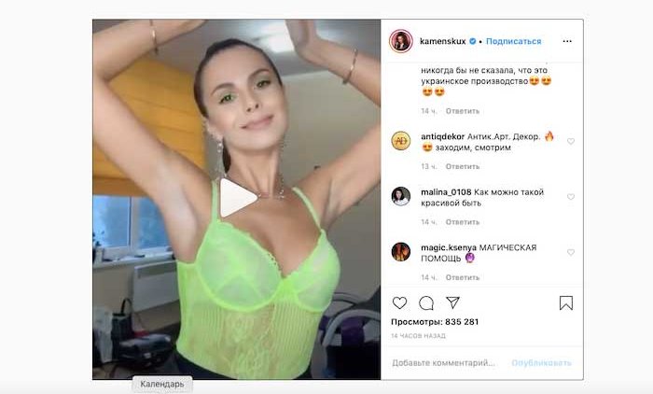Image resolution: width=653 pixels, height=394 pixels.
Task: Click the Подписаться follow link
Action: point(513,41)
